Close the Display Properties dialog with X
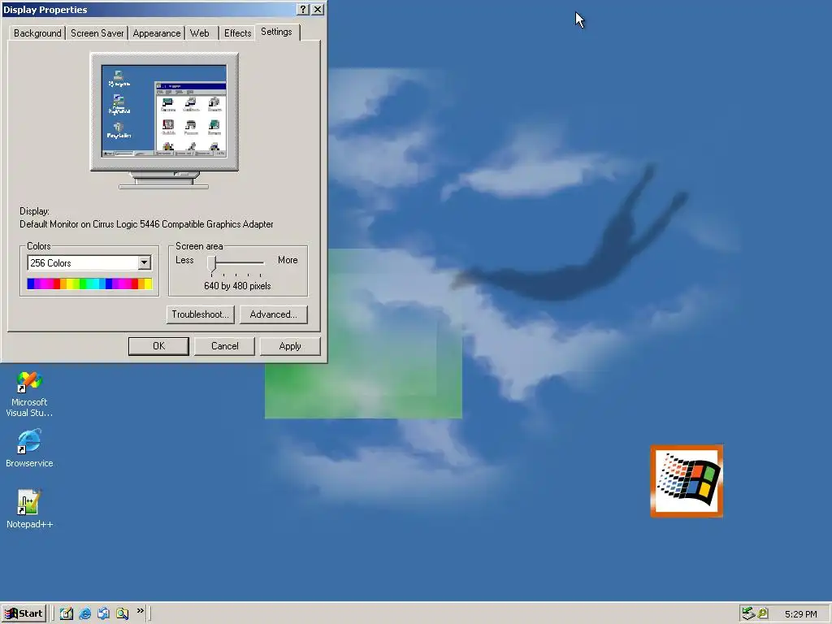Viewport: 832px width, 624px height. pyautogui.click(x=318, y=10)
